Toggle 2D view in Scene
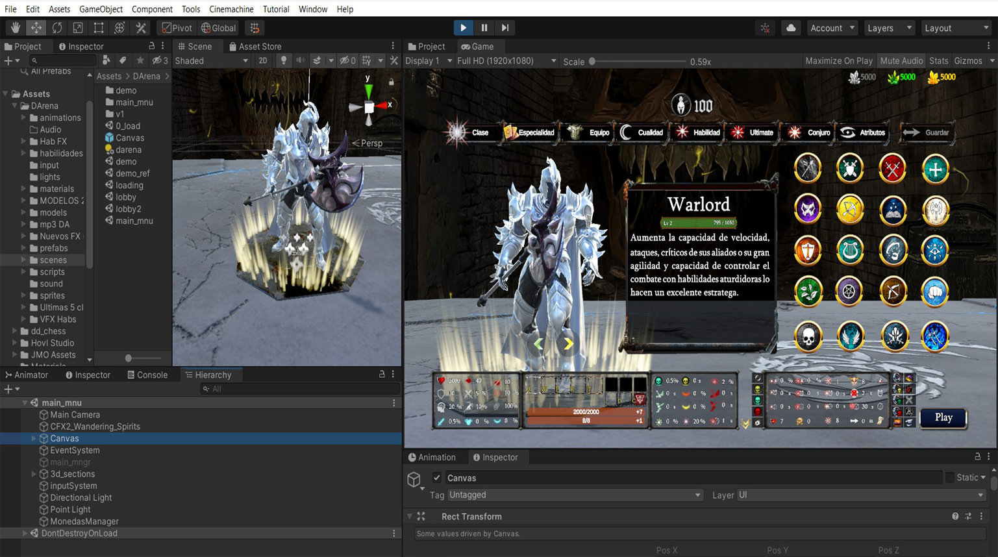 pyautogui.click(x=262, y=61)
